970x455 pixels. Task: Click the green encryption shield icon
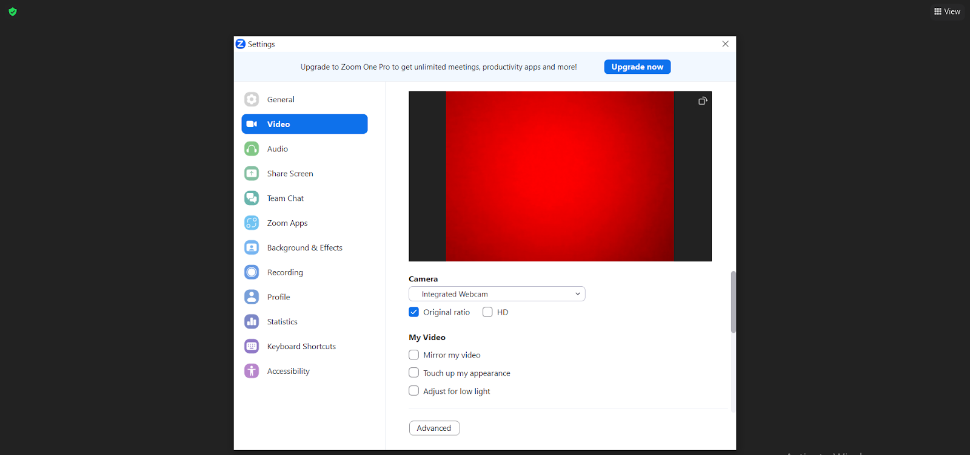click(13, 11)
